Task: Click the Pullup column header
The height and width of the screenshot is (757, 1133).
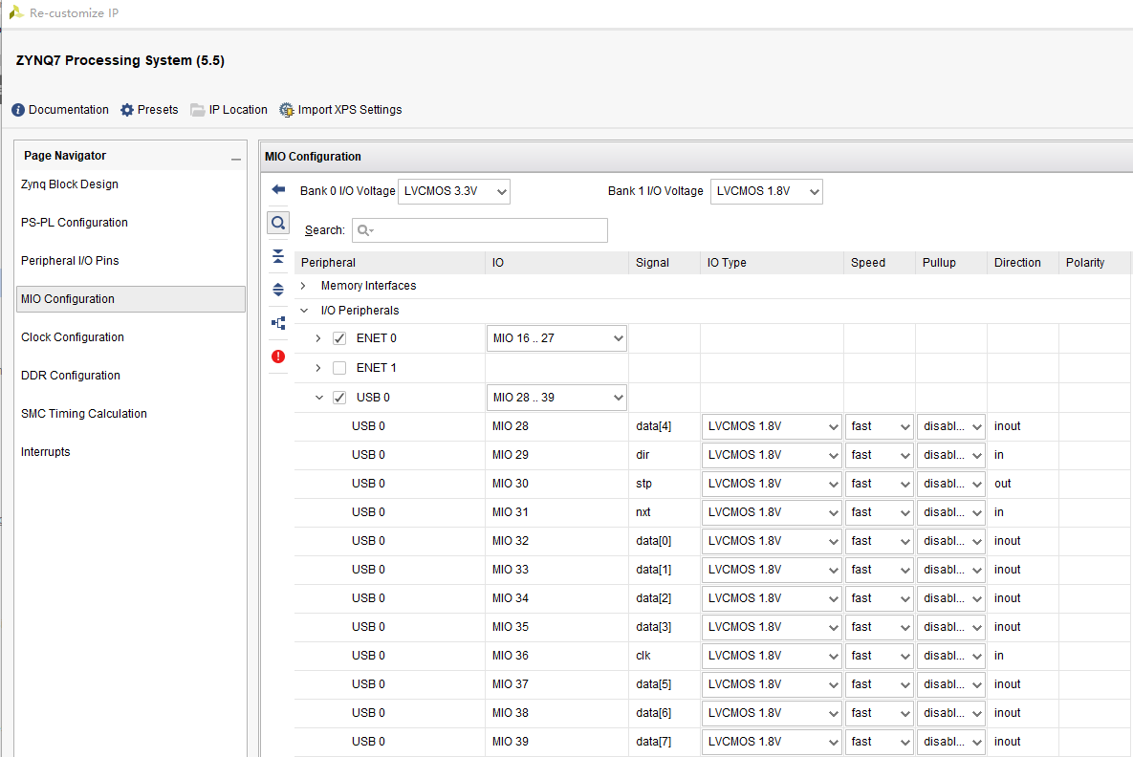Action: (x=951, y=263)
